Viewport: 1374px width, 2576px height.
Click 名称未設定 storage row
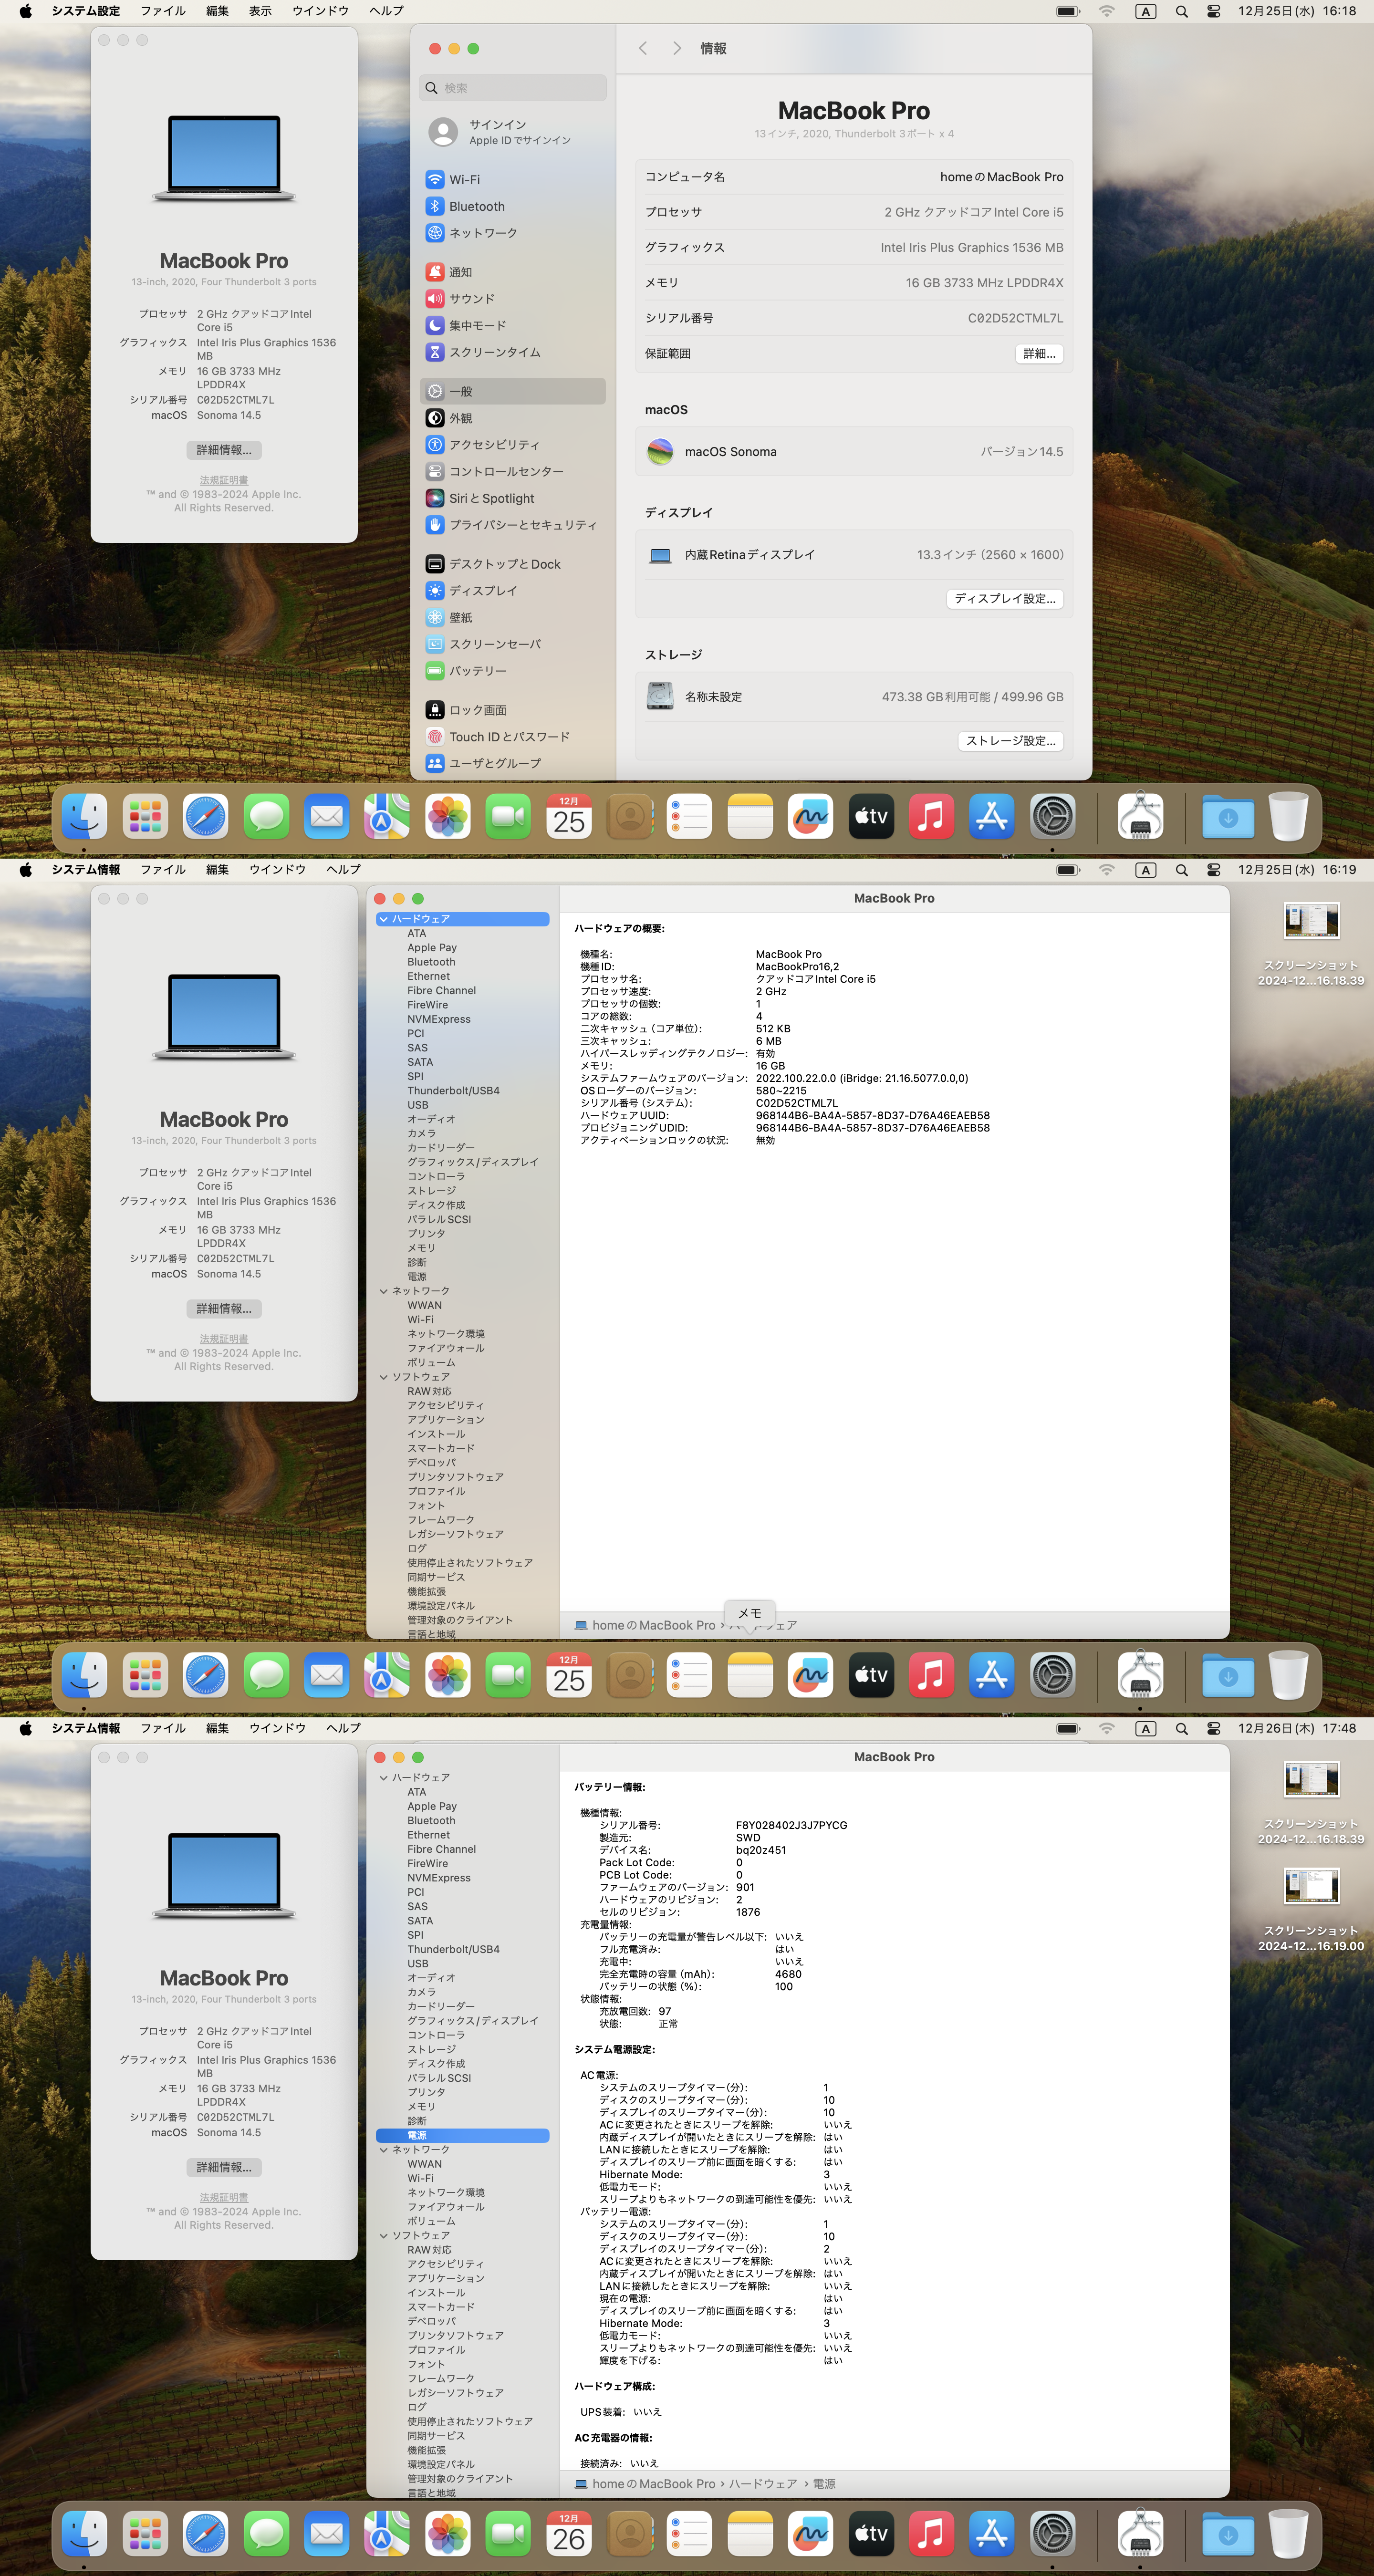click(854, 697)
